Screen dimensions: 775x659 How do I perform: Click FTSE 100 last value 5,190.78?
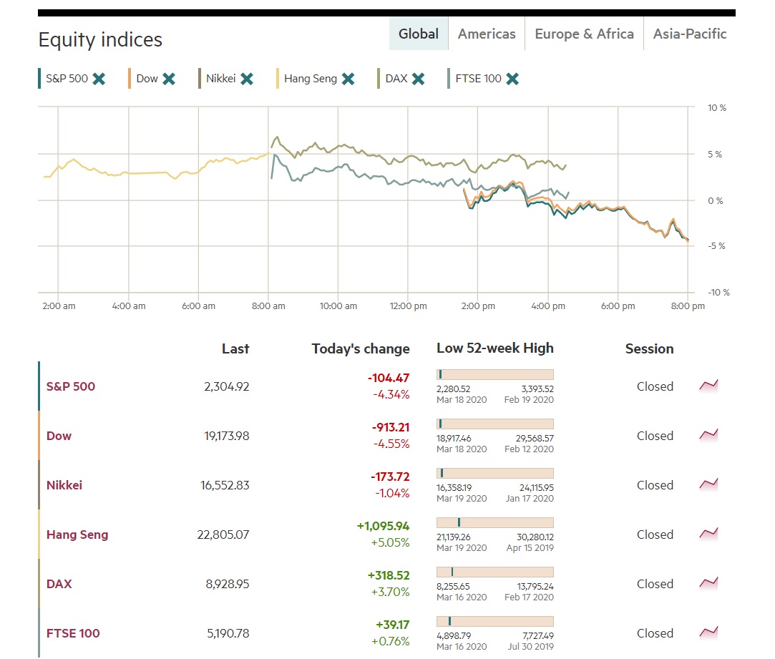click(228, 634)
